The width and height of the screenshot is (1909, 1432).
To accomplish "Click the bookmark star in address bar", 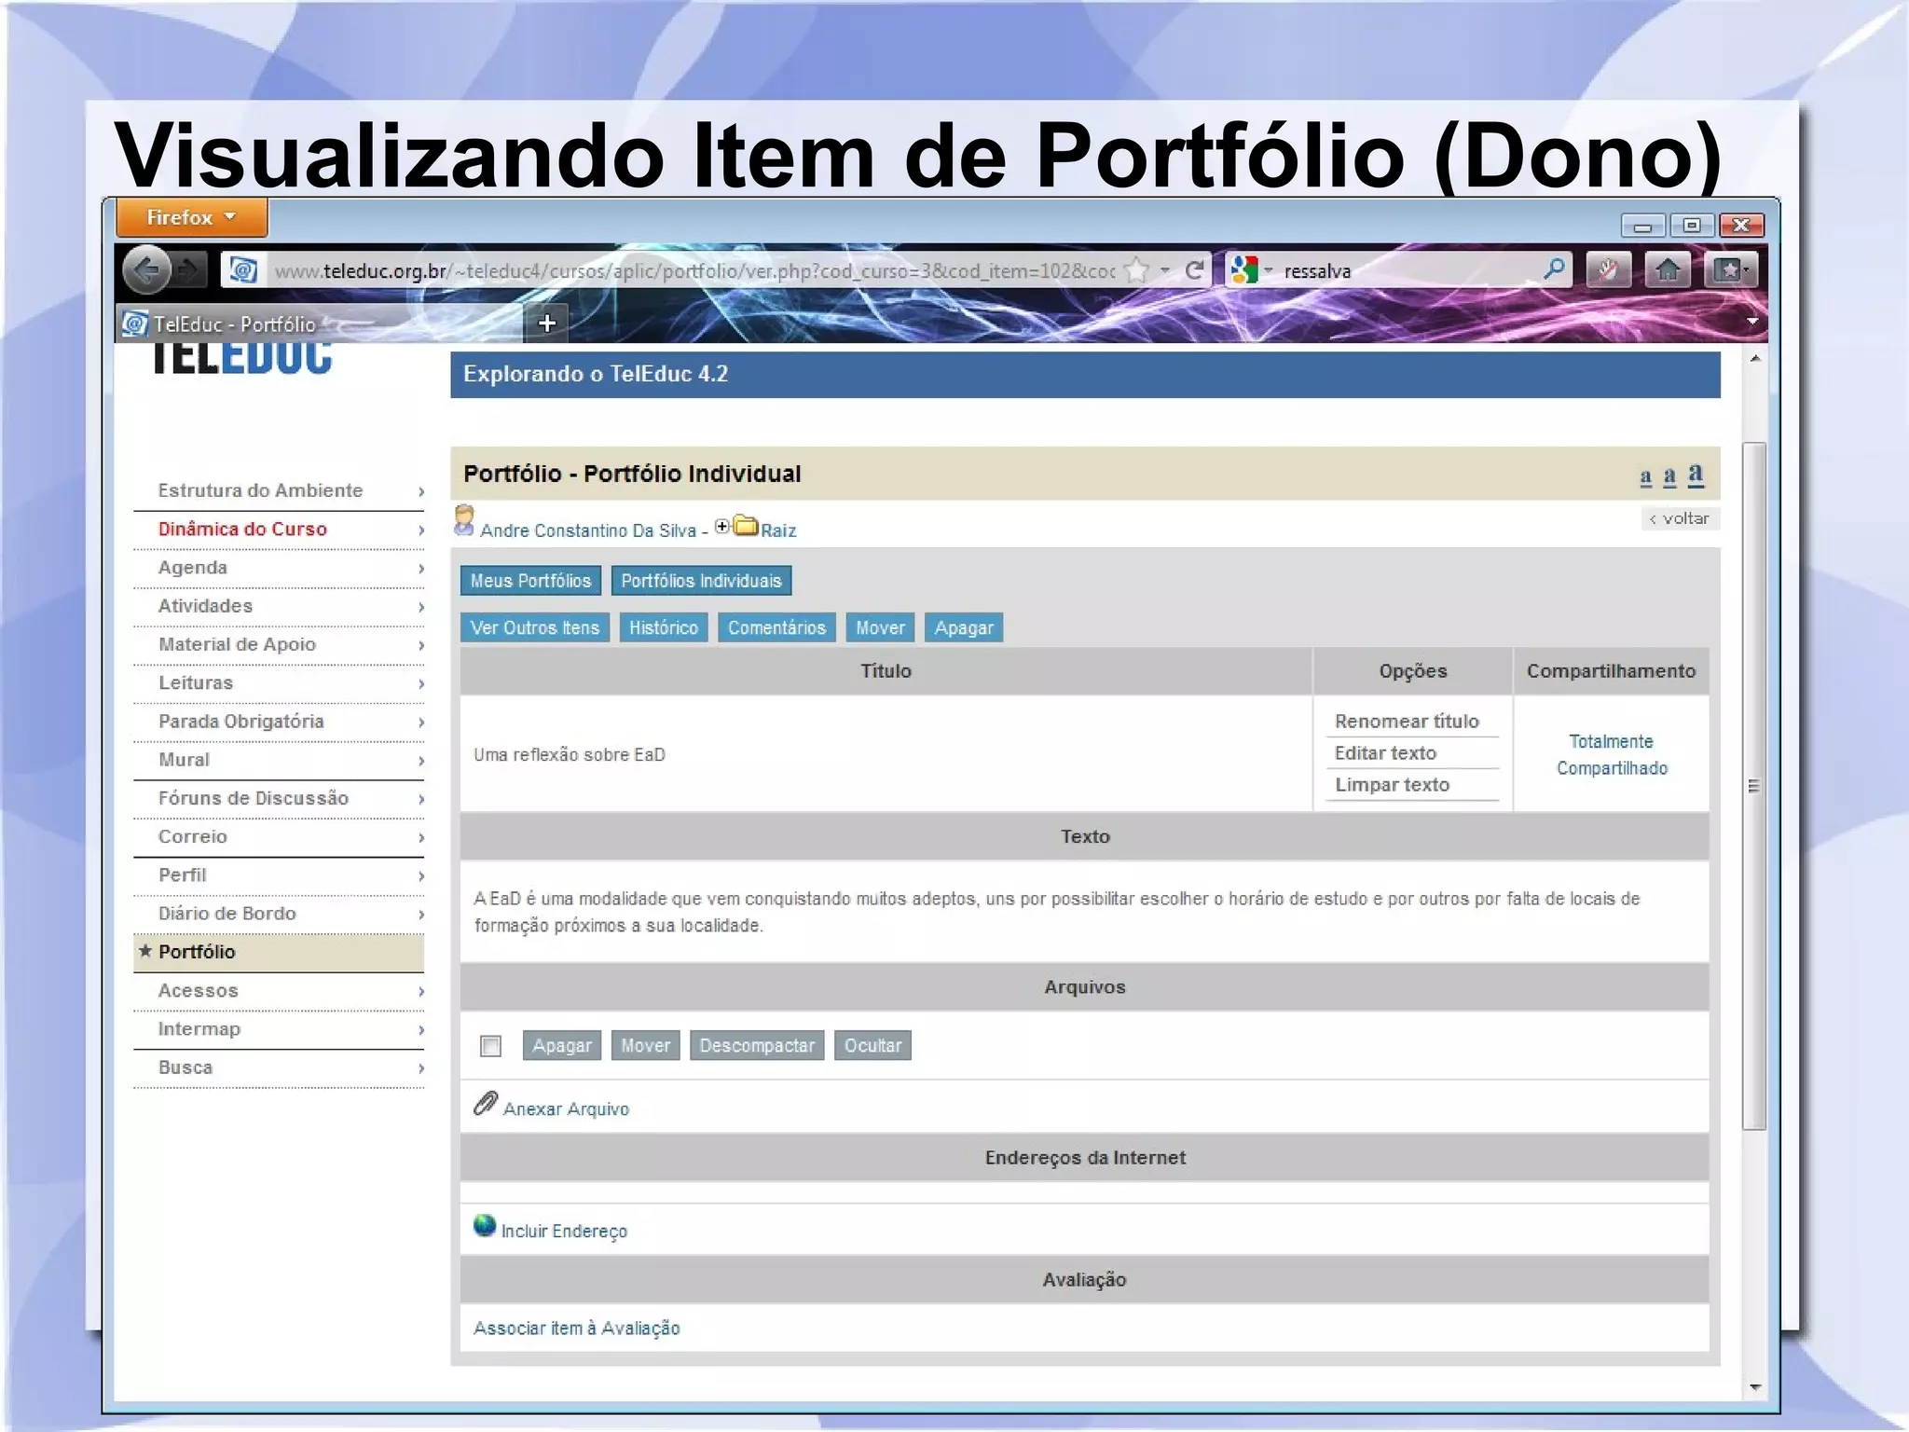I will (1137, 270).
